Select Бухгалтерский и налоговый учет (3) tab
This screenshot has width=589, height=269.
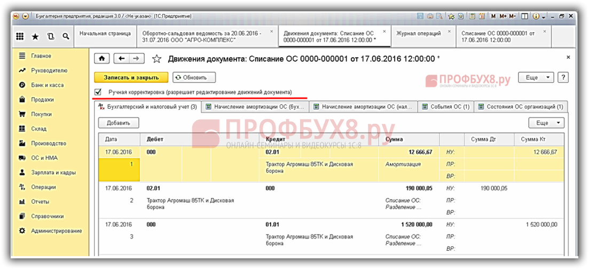click(x=147, y=107)
